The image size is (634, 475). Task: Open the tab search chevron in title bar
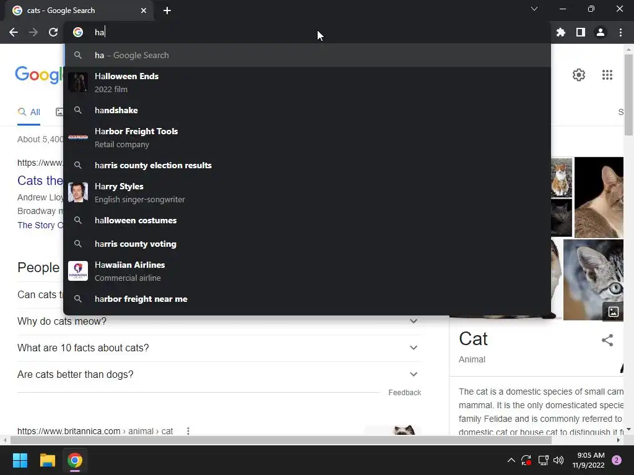534,9
